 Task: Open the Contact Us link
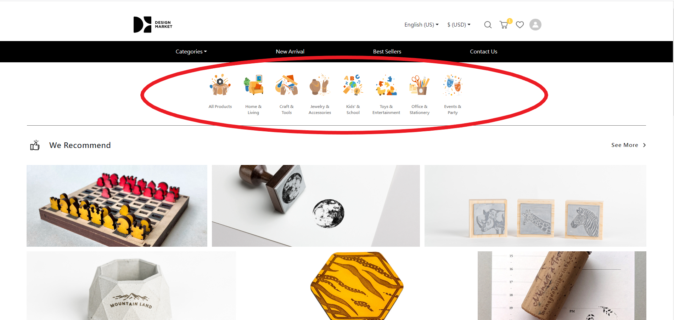[x=483, y=52]
